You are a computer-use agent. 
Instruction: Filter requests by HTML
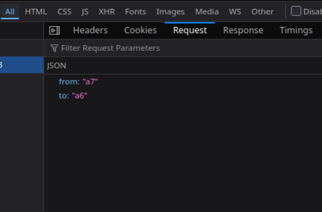(x=36, y=12)
